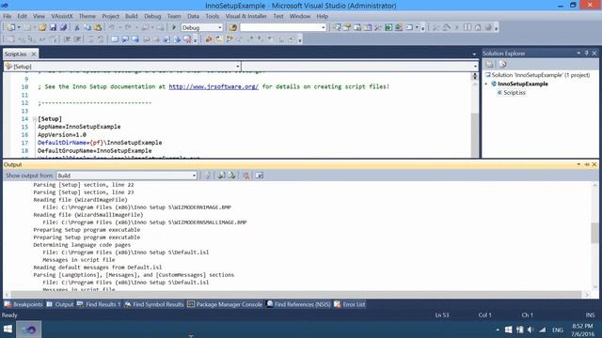Viewport: 602px width, 338px height.
Task: Click the code editor vertical scrollbar thumb
Action: (474, 134)
